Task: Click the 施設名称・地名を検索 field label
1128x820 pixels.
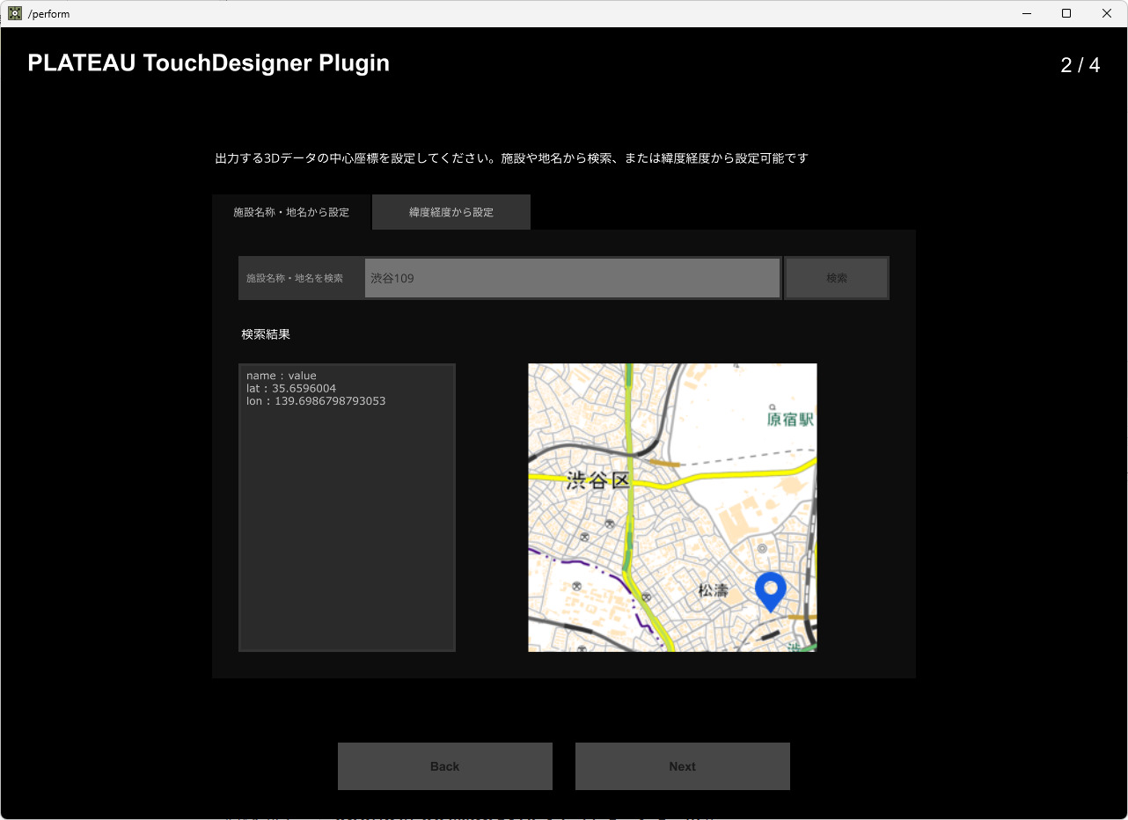Action: click(x=295, y=278)
